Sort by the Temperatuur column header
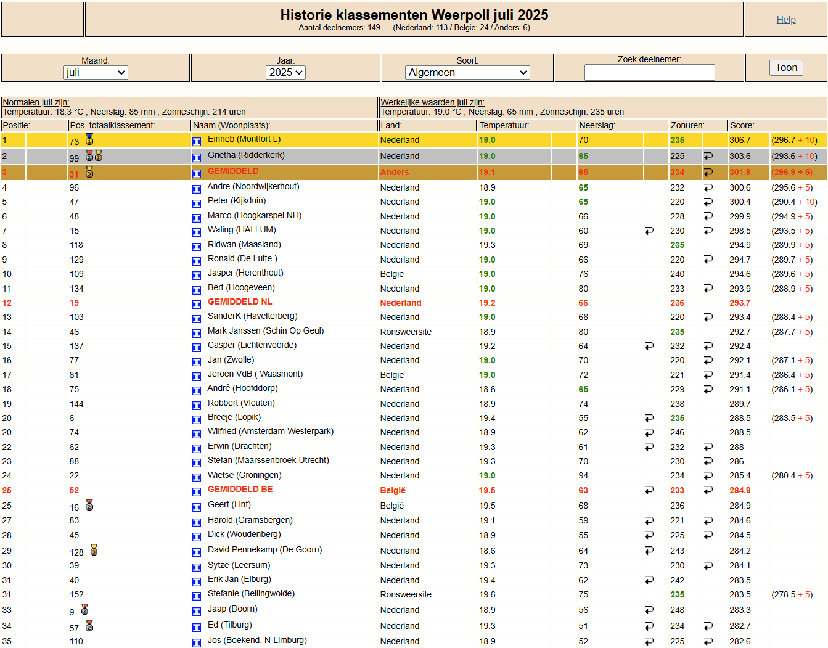 pos(504,125)
